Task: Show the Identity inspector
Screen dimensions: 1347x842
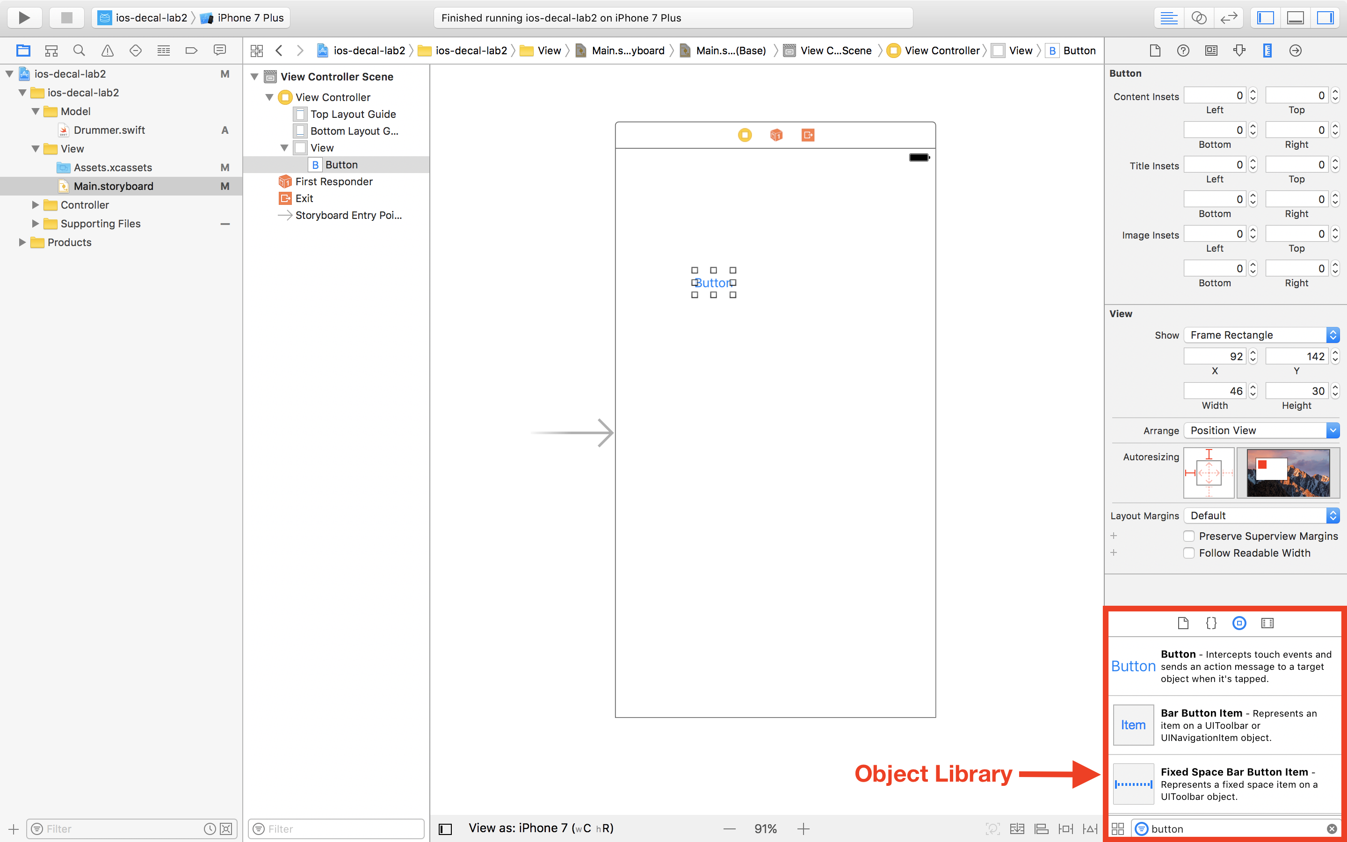Action: 1211,51
